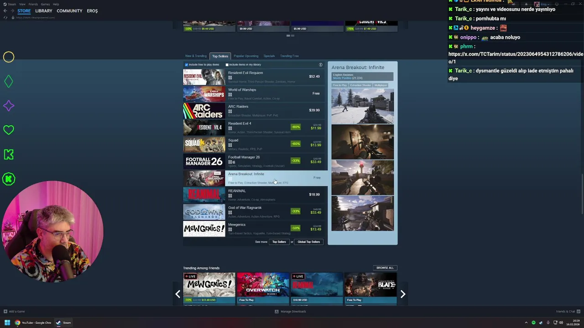The height and width of the screenshot is (328, 584).
Task: Open World of Warships listing
Action: pyautogui.click(x=253, y=93)
